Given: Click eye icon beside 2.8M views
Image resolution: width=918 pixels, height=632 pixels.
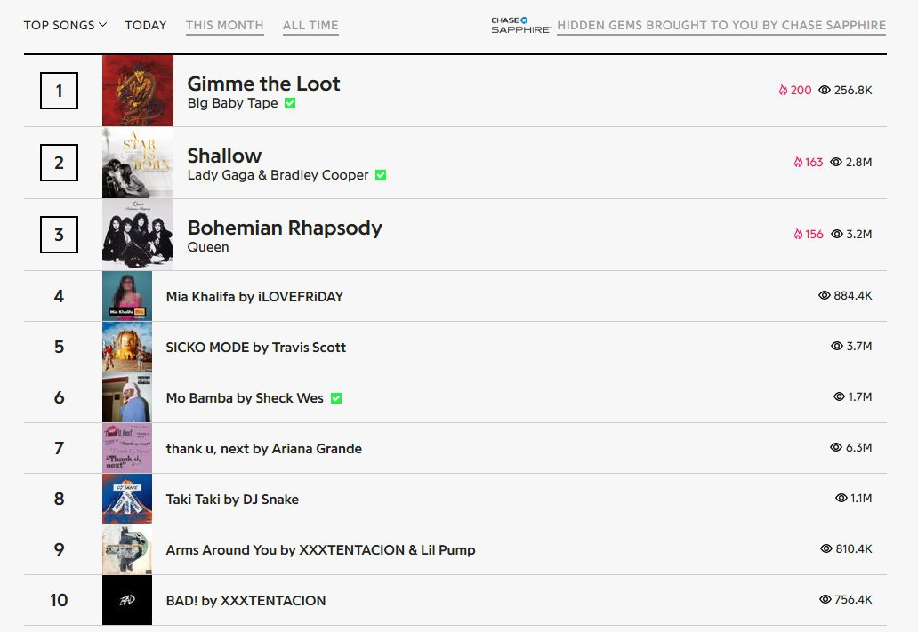Looking at the screenshot, I should (x=836, y=162).
